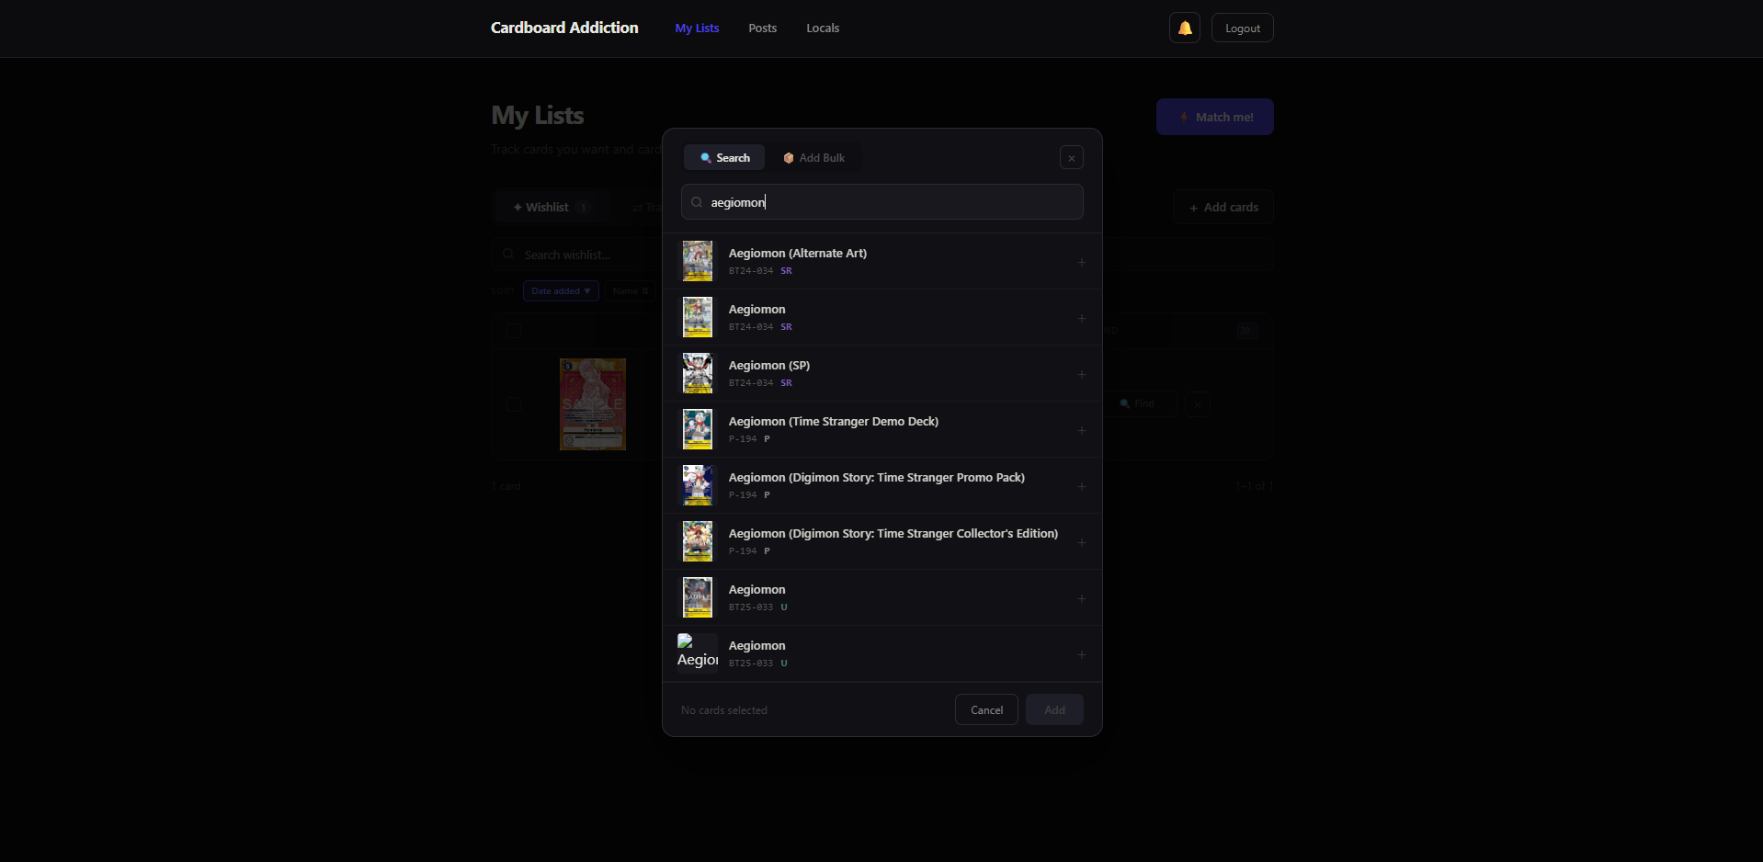Open the notifications bell
Image resolution: width=1763 pixels, height=862 pixels.
pos(1184,28)
